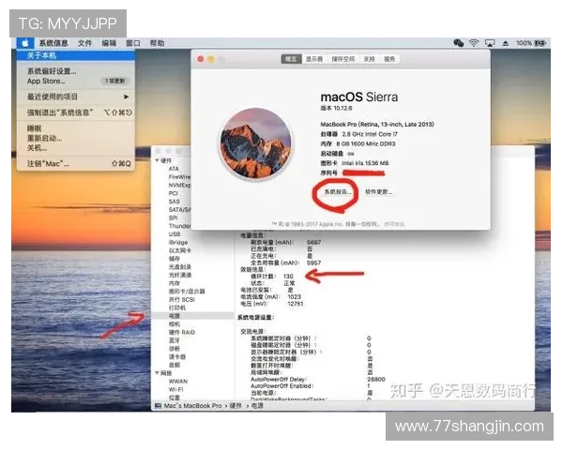This screenshot has height=450, width=563.
Task: Select 以太网卡 in the hardware list
Action: pyautogui.click(x=180, y=250)
